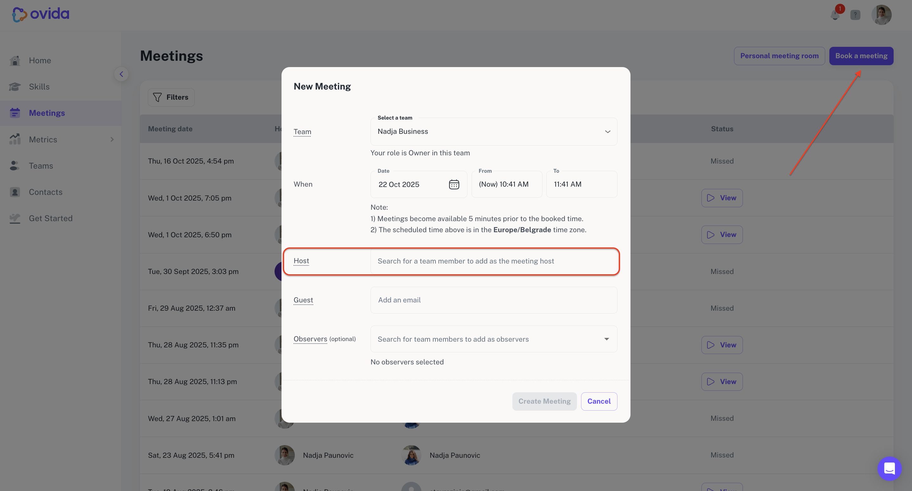Collapse the sidebar with the chevron button
This screenshot has height=491, width=912.
click(x=121, y=74)
